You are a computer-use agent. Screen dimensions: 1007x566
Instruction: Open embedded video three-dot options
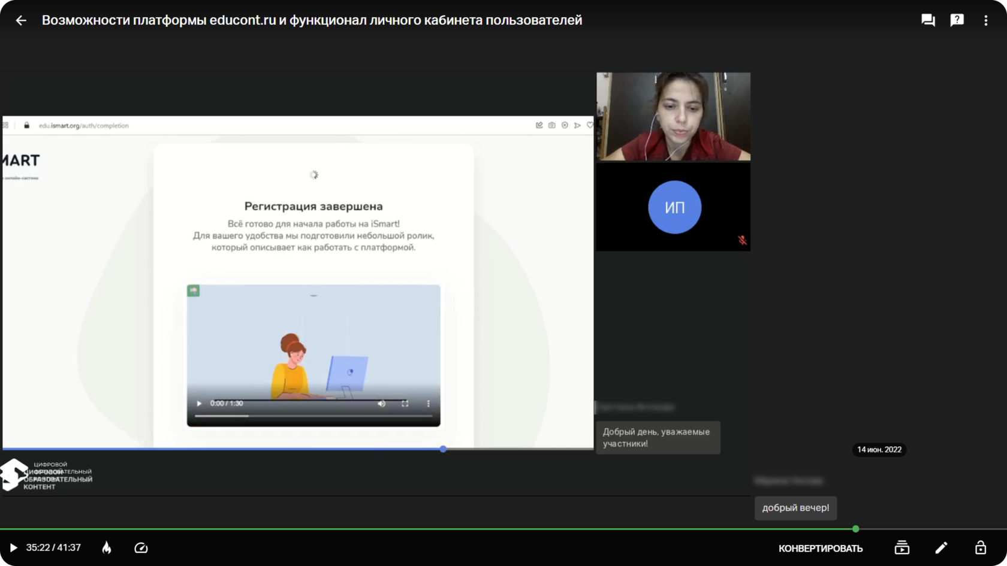pyautogui.click(x=429, y=404)
